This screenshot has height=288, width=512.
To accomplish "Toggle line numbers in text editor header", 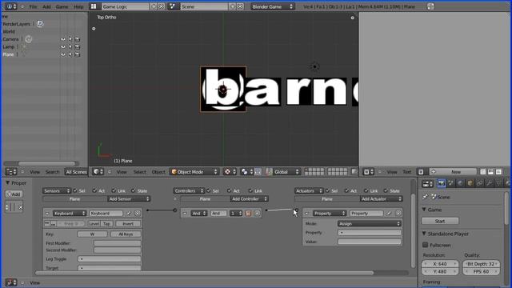I will (482, 172).
